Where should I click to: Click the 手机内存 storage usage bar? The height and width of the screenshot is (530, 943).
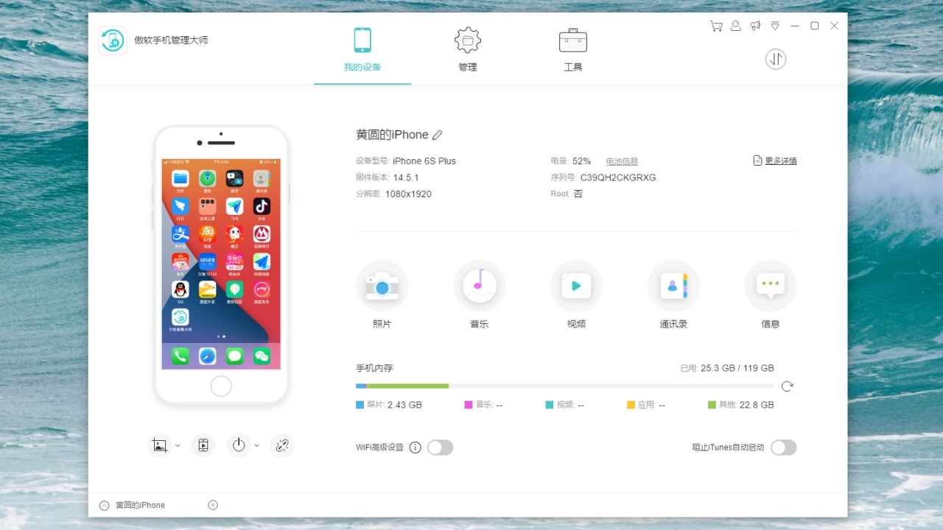point(564,386)
